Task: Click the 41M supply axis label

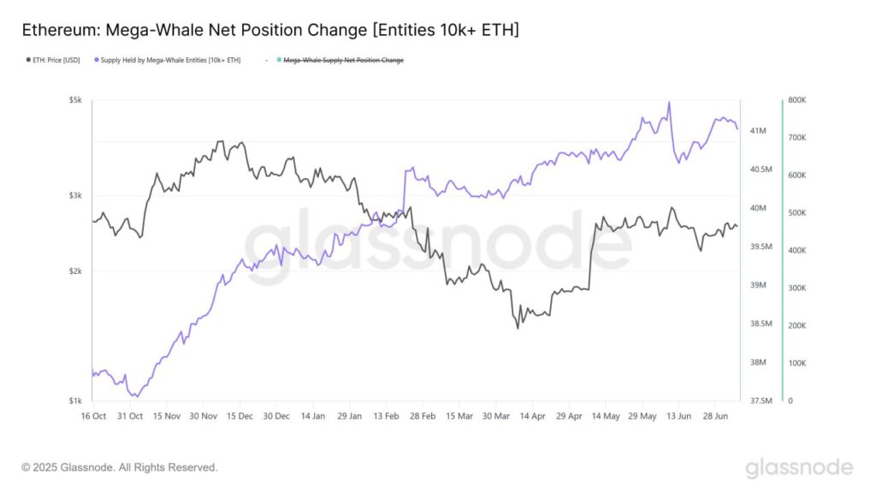Action: point(758,131)
